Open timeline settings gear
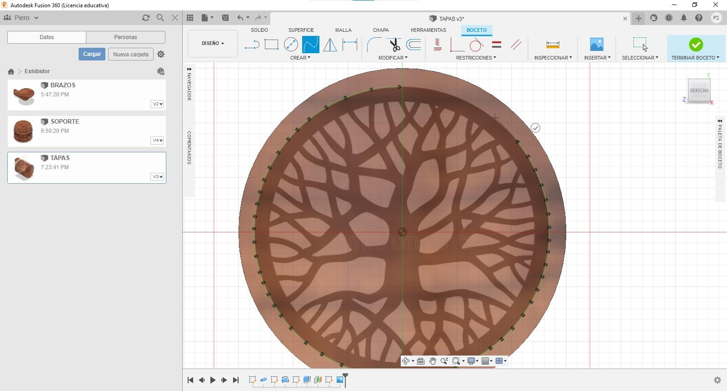The image size is (727, 391). pyautogui.click(x=717, y=380)
